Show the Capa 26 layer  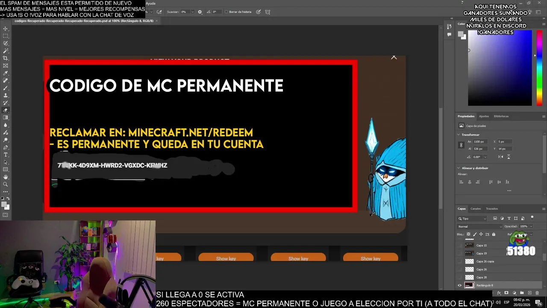tap(460, 269)
